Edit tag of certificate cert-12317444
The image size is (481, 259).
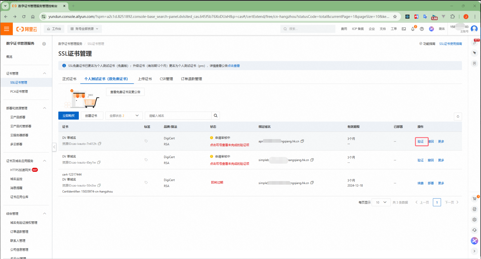146,183
